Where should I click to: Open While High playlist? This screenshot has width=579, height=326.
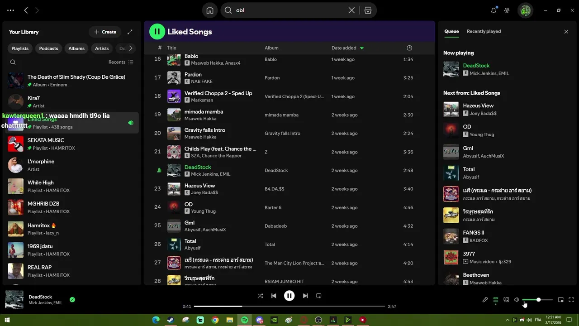tap(73, 187)
